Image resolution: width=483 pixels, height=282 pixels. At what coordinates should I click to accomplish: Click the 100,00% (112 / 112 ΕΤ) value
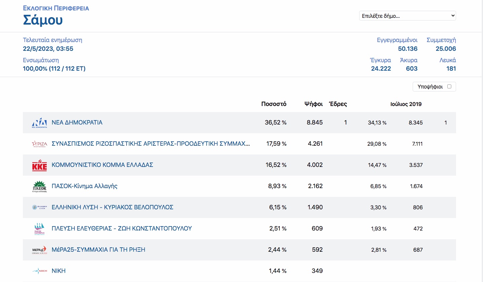pos(54,69)
